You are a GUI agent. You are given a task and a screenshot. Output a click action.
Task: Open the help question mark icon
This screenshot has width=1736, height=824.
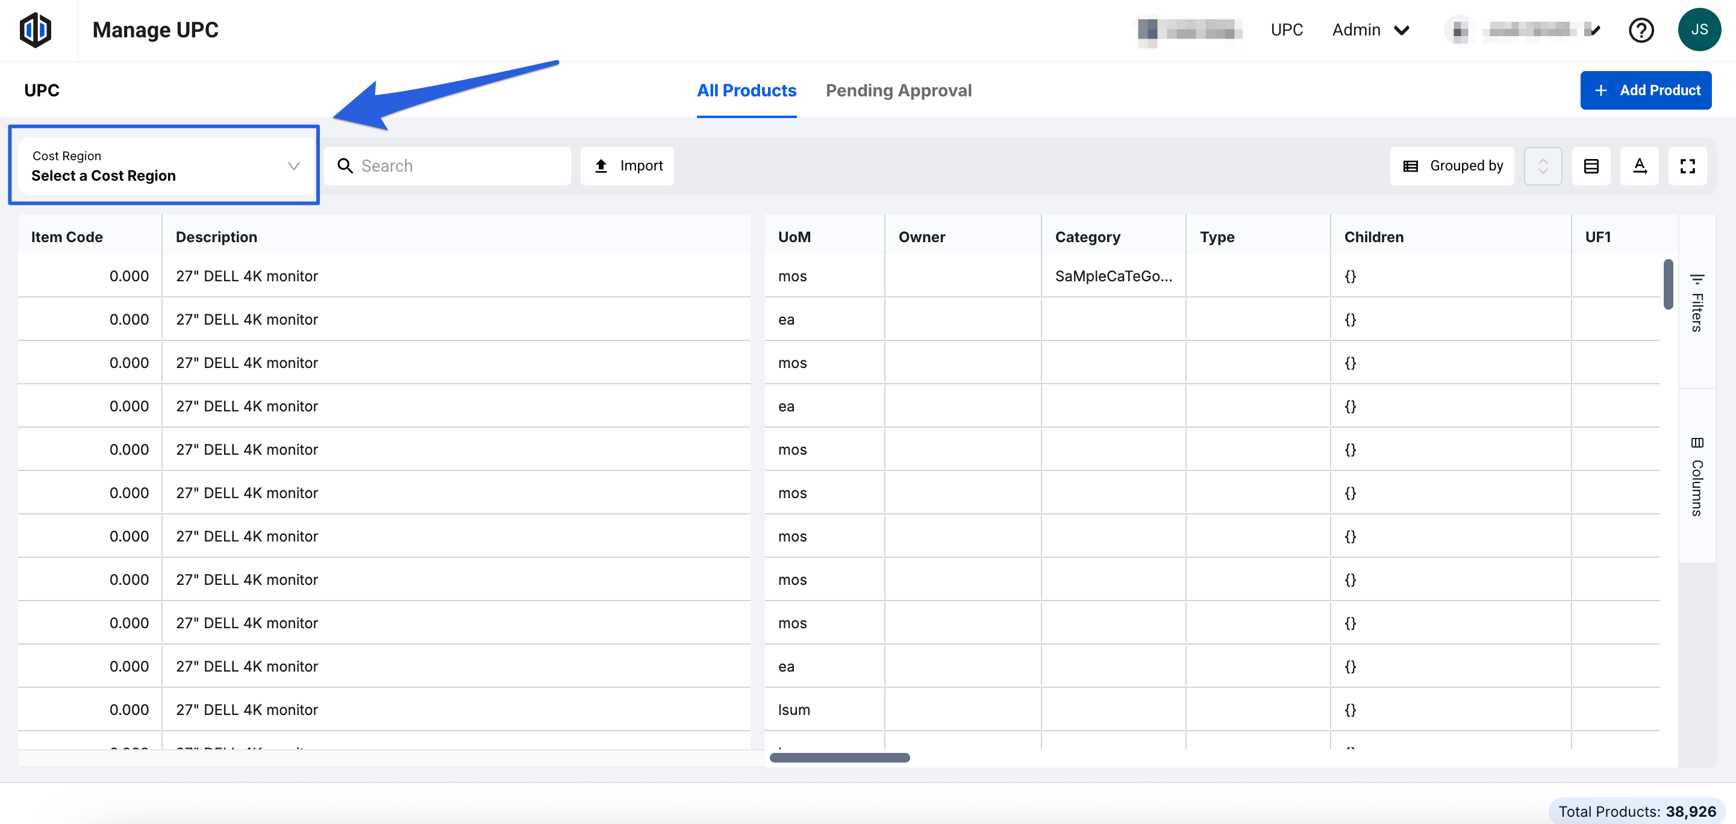1640,30
